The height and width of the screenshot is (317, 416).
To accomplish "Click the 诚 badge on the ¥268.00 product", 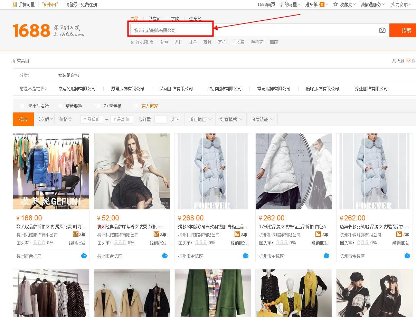I will tap(237, 234).
